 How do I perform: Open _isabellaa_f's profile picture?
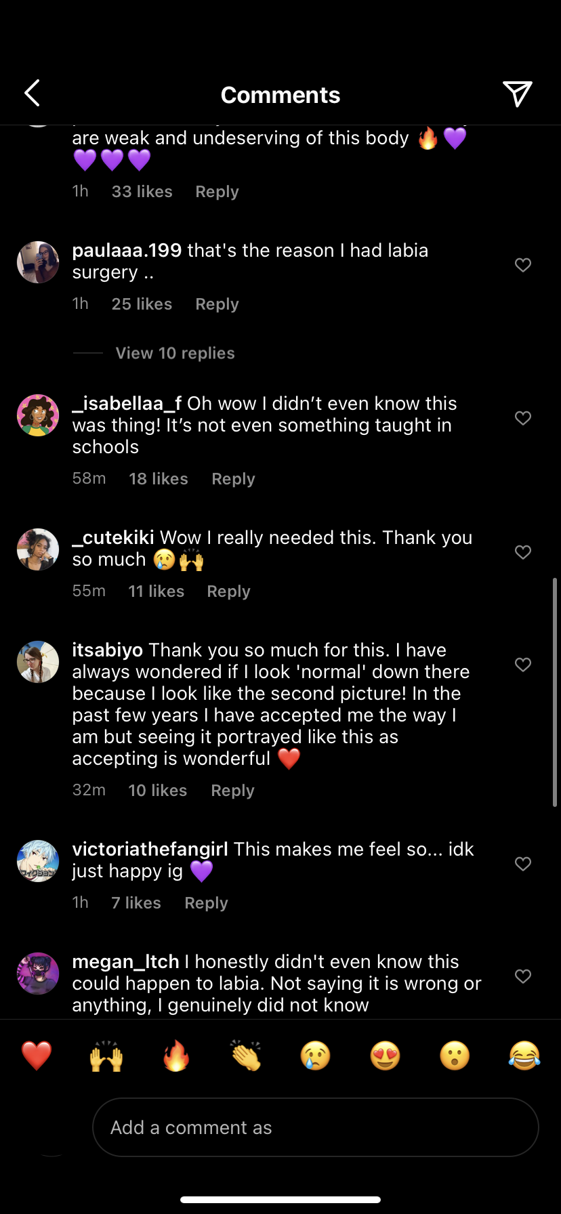coord(38,415)
